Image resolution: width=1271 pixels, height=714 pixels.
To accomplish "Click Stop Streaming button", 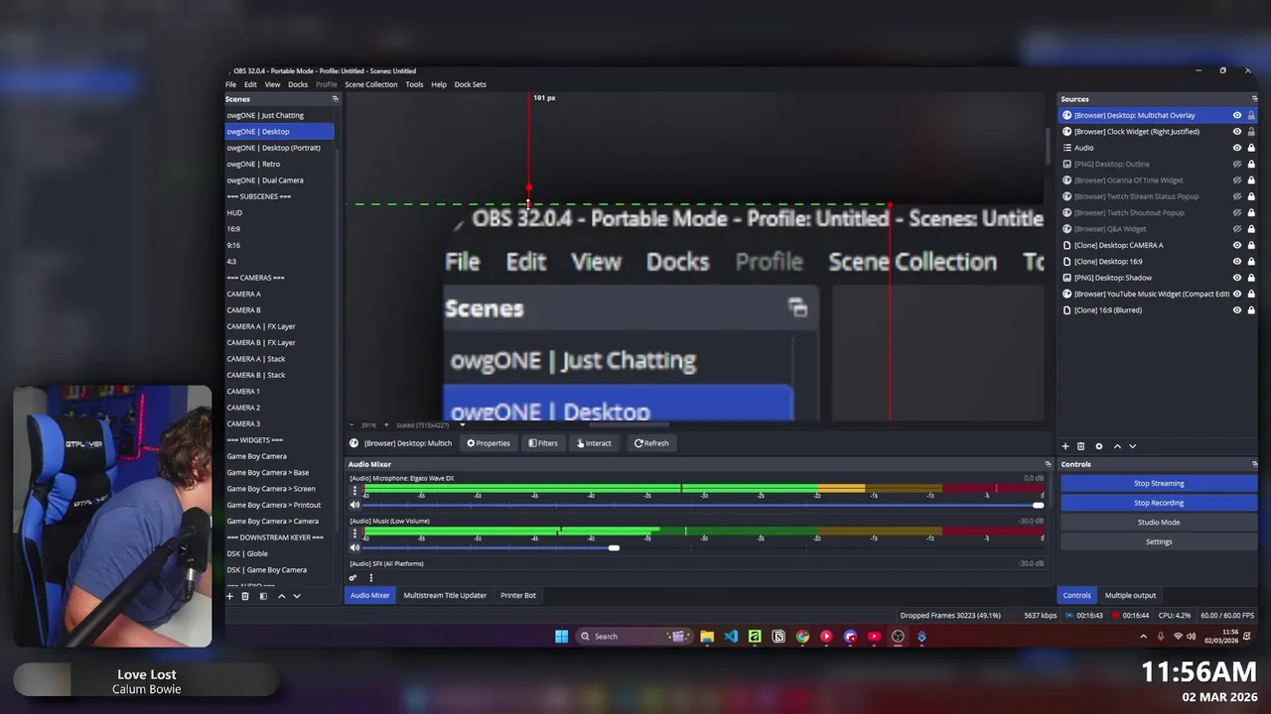I will pyautogui.click(x=1159, y=484).
